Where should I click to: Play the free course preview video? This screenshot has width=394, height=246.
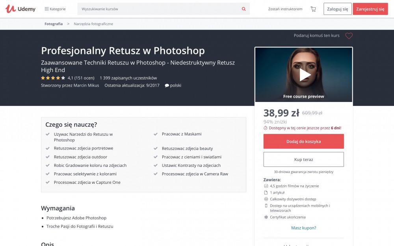coord(305,75)
